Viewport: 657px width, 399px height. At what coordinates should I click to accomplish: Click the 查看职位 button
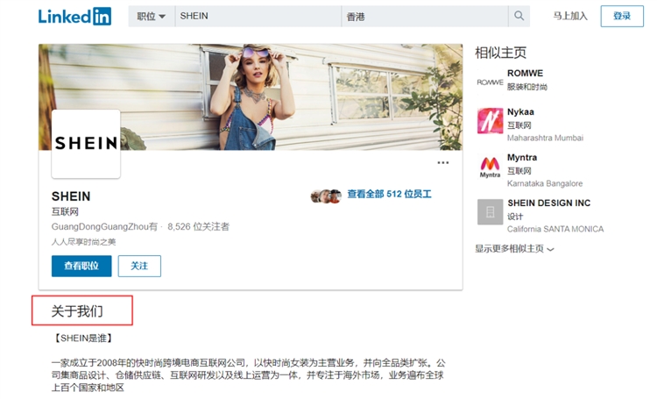81,266
